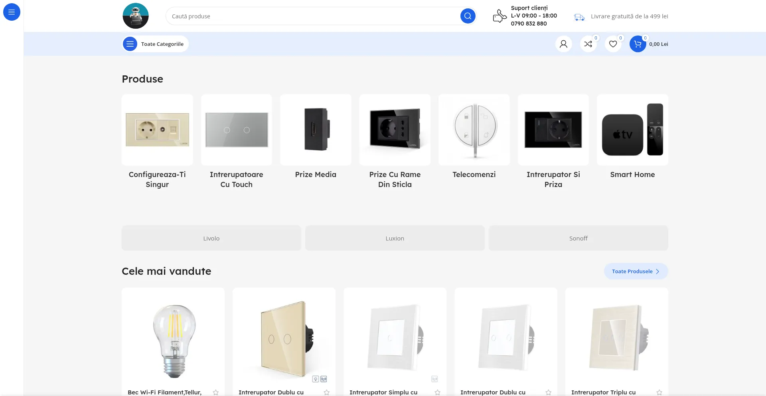Open the Smart Home category link
This screenshot has height=396, width=766.
pos(632,174)
